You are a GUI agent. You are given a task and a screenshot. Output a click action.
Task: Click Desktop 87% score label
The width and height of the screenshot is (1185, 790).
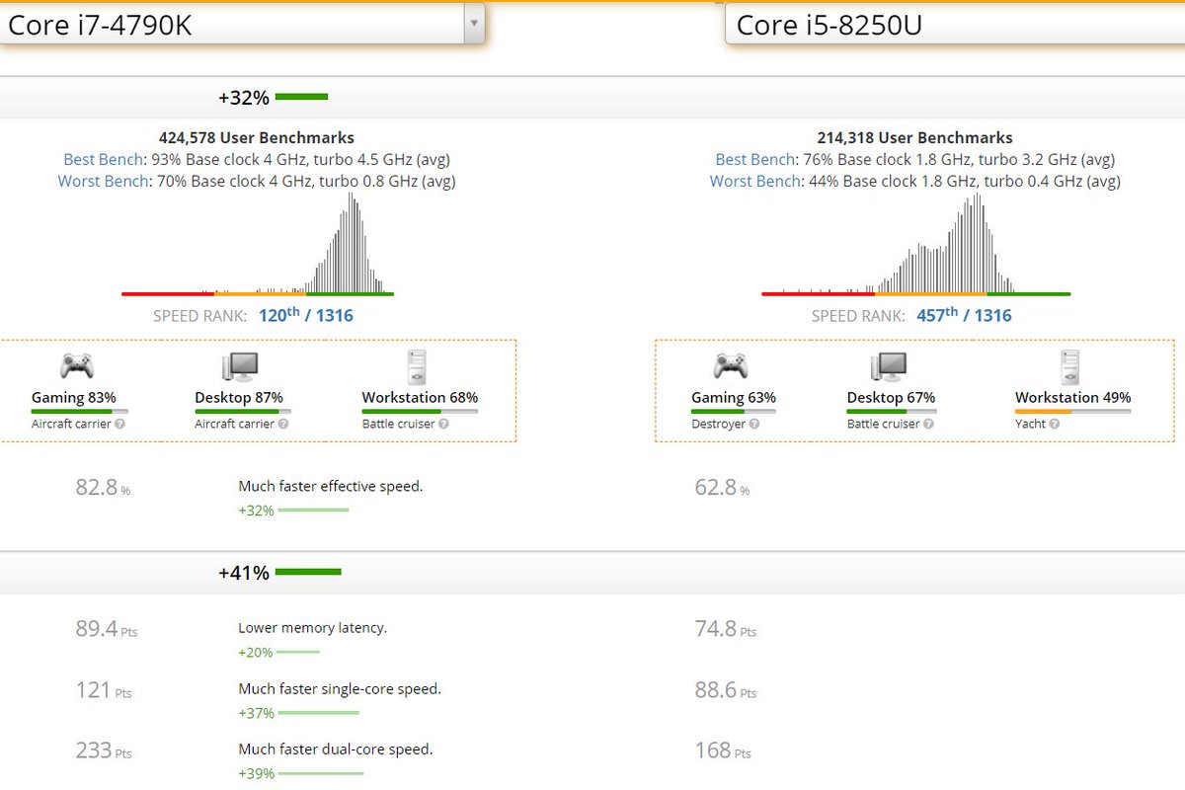click(x=238, y=398)
